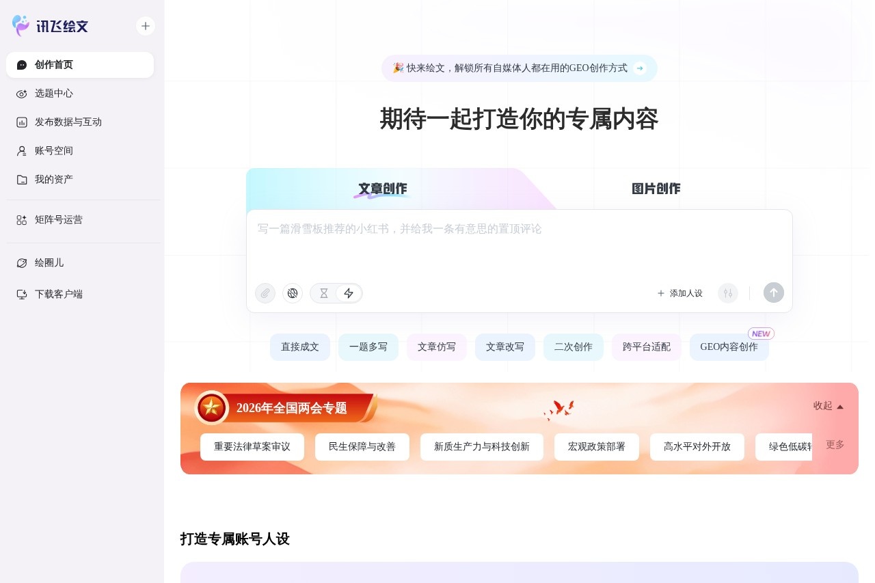Switch to lightning fast mode toggle

coord(349,293)
